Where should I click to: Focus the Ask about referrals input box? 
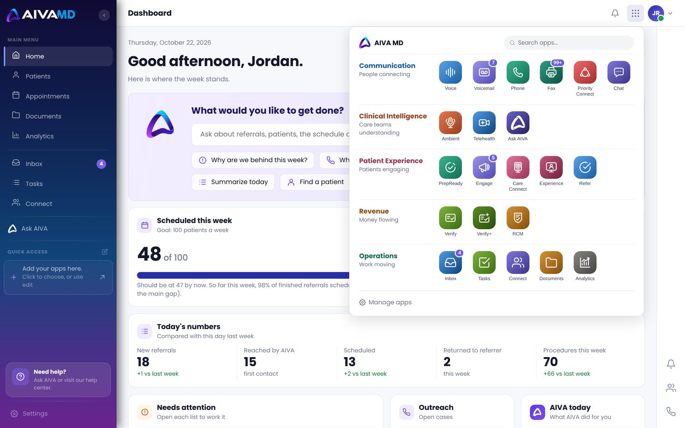(271, 135)
